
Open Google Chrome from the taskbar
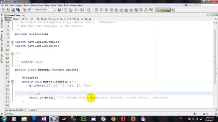113,119
